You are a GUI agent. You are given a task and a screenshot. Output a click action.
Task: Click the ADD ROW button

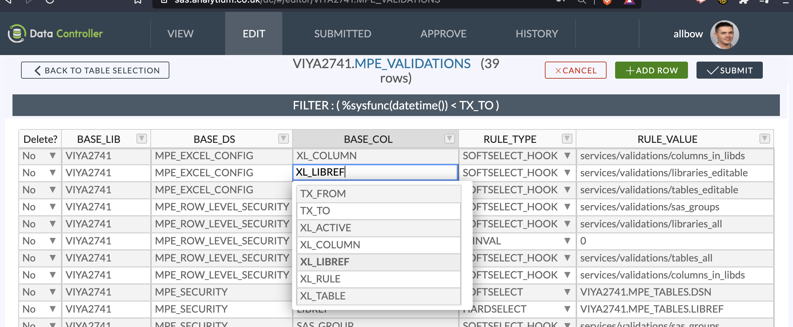(x=651, y=70)
